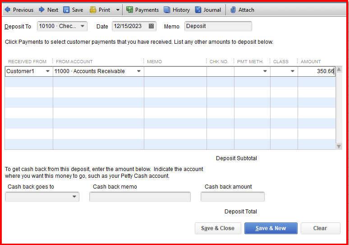Open the Class dropdown in first row
This screenshot has width=349, height=245.
(x=293, y=71)
